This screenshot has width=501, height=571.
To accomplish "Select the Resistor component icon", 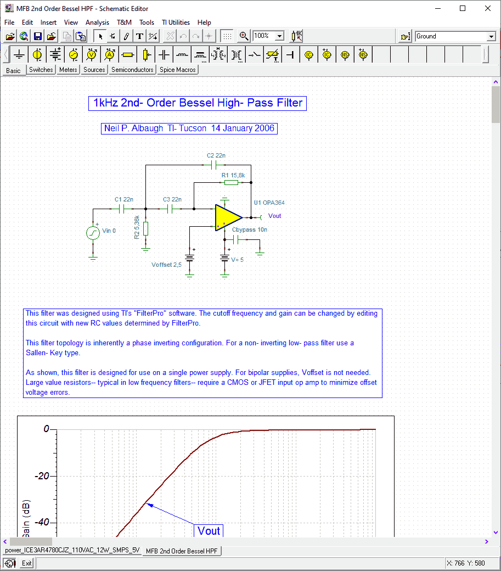I will [x=128, y=54].
